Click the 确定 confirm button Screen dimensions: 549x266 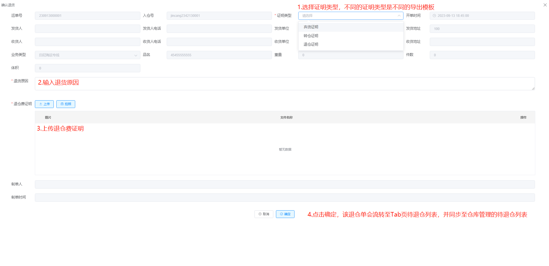point(285,214)
